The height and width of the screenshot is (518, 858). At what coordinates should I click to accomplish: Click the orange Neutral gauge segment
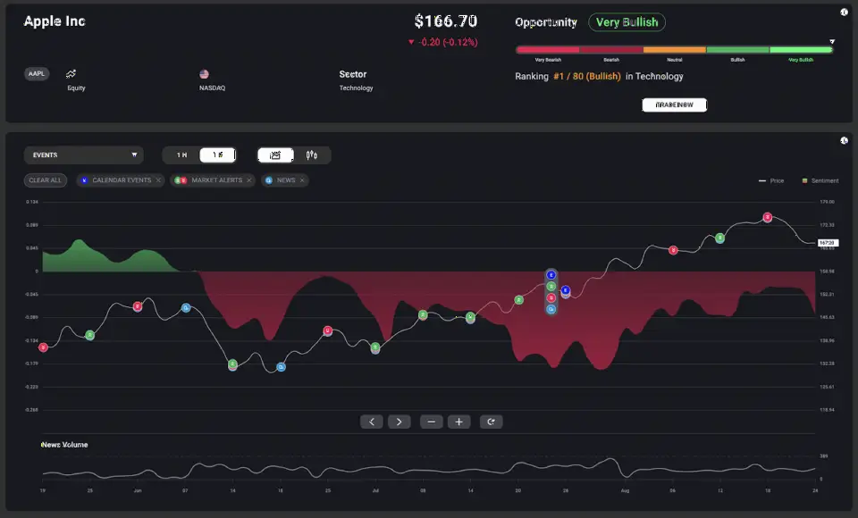[675, 50]
